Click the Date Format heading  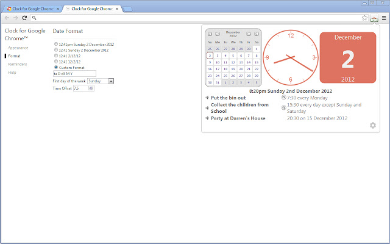pos(68,31)
